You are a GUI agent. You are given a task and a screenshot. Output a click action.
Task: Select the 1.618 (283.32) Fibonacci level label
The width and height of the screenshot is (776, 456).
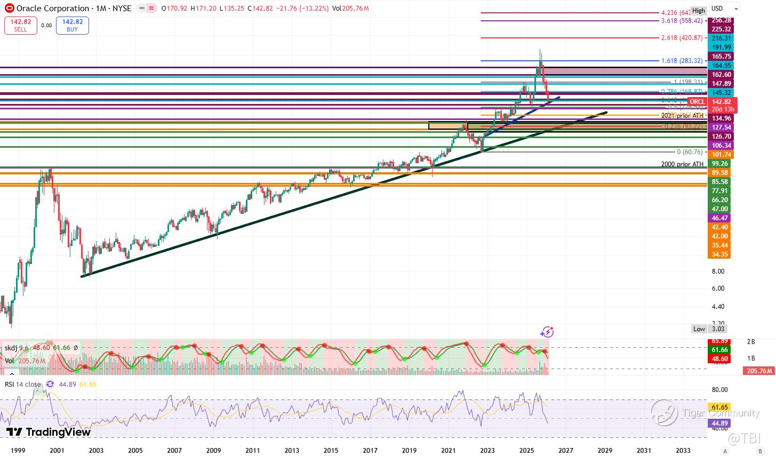[682, 61]
